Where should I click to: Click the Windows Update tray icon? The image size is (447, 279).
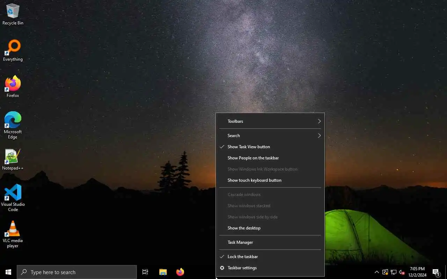click(385, 272)
